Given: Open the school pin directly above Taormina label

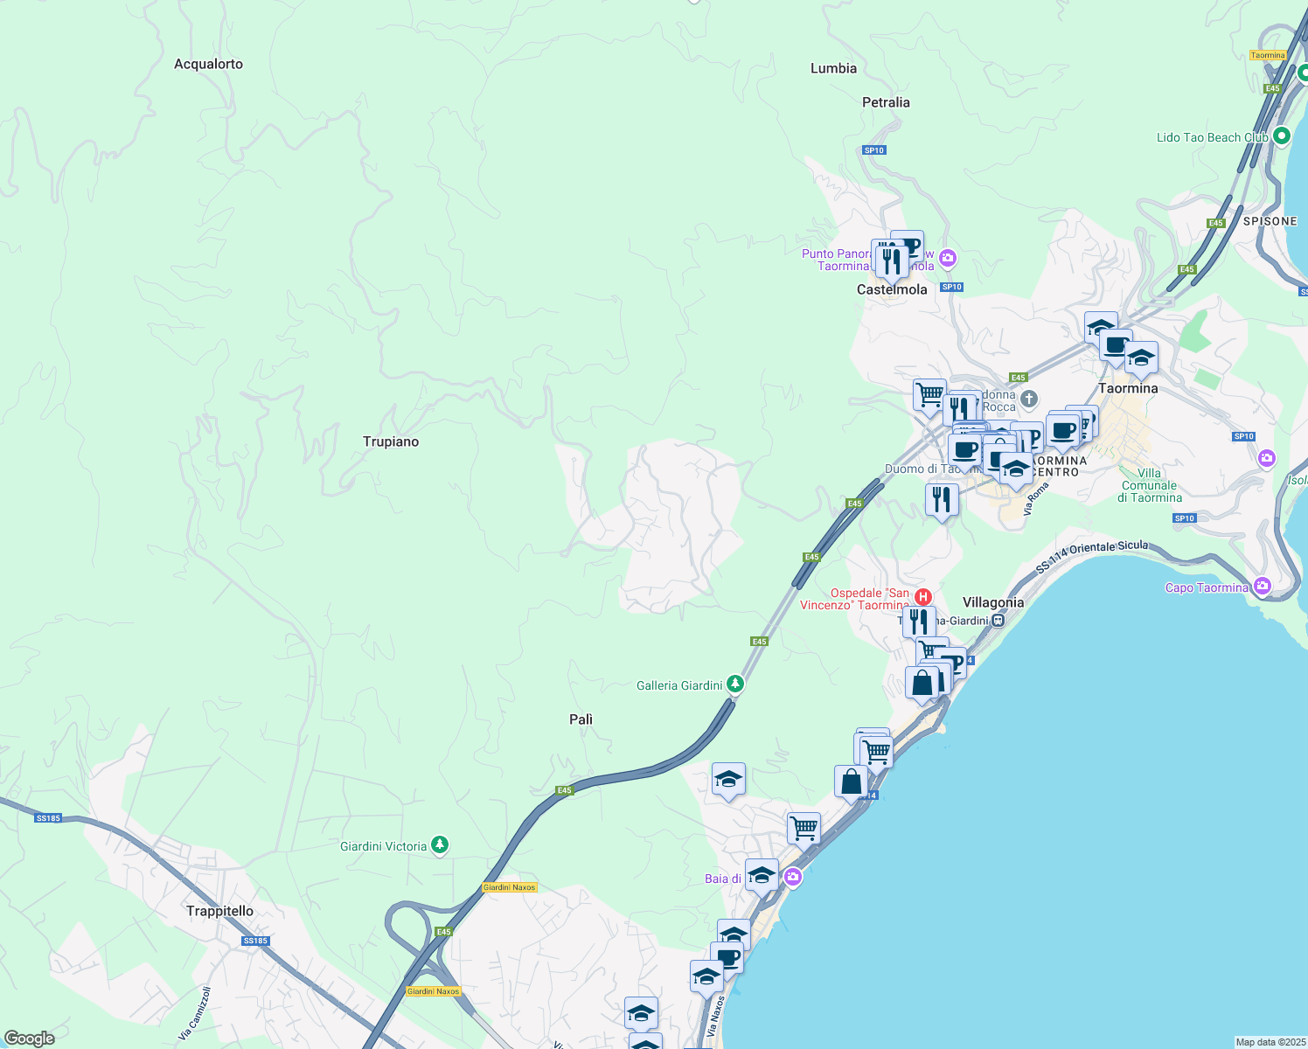Looking at the screenshot, I should [x=1141, y=358].
